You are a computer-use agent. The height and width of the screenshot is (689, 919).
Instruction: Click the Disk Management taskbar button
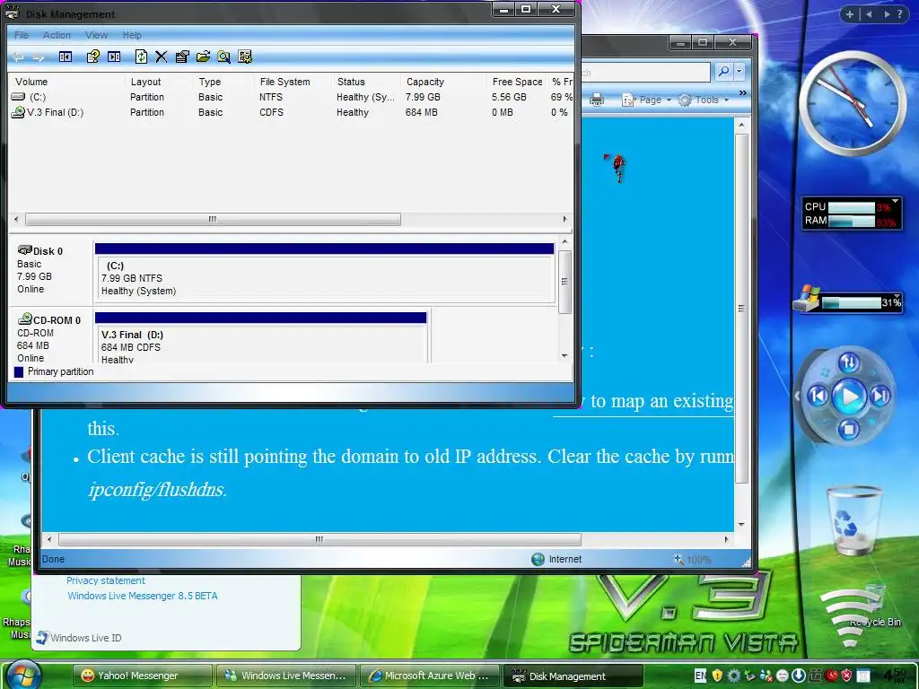[573, 676]
